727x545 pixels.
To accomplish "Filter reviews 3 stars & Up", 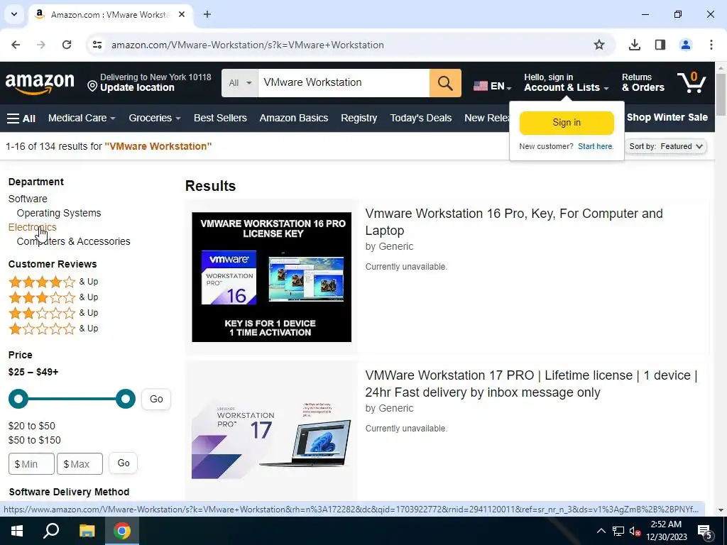I will tap(53, 297).
